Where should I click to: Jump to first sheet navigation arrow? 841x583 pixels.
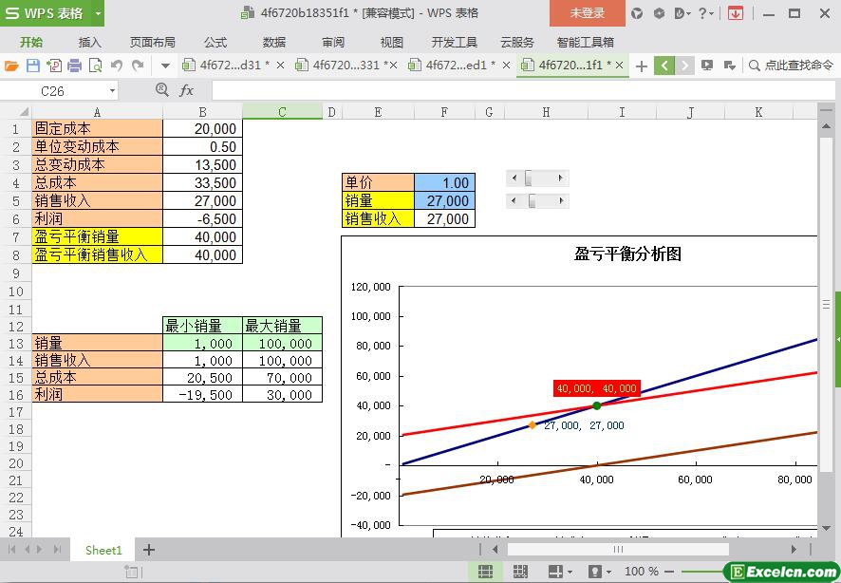click(x=11, y=549)
